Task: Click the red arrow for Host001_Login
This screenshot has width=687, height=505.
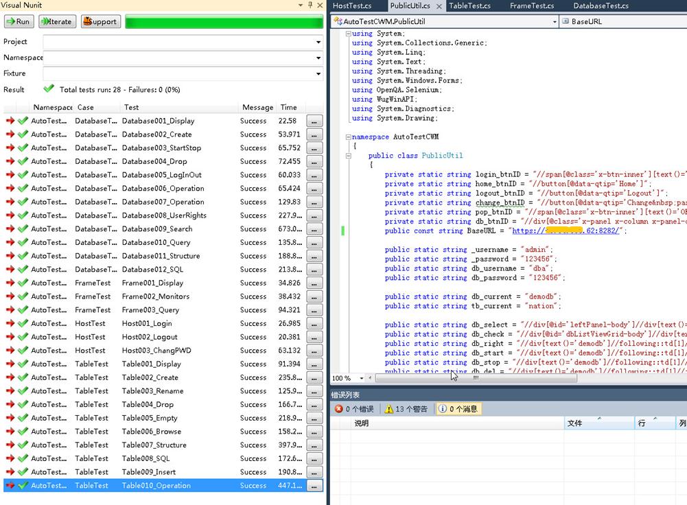Action: coord(10,323)
